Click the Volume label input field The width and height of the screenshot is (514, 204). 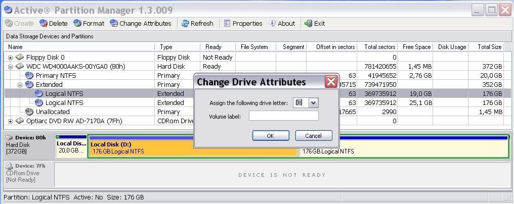pos(283,116)
